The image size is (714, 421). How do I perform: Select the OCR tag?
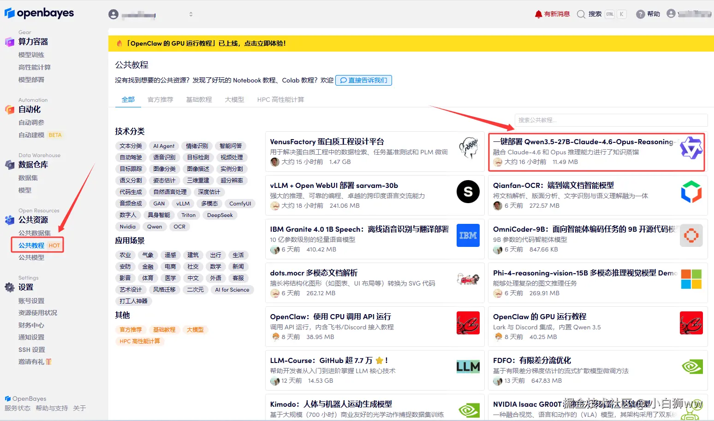pyautogui.click(x=179, y=227)
